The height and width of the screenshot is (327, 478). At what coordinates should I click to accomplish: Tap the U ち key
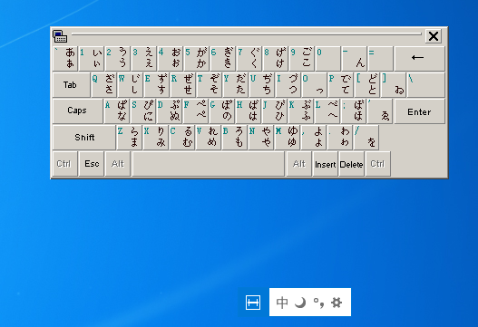tap(261, 84)
